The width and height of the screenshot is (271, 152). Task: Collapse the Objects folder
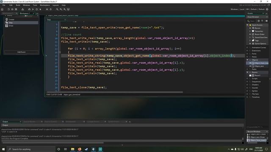pos(247,60)
